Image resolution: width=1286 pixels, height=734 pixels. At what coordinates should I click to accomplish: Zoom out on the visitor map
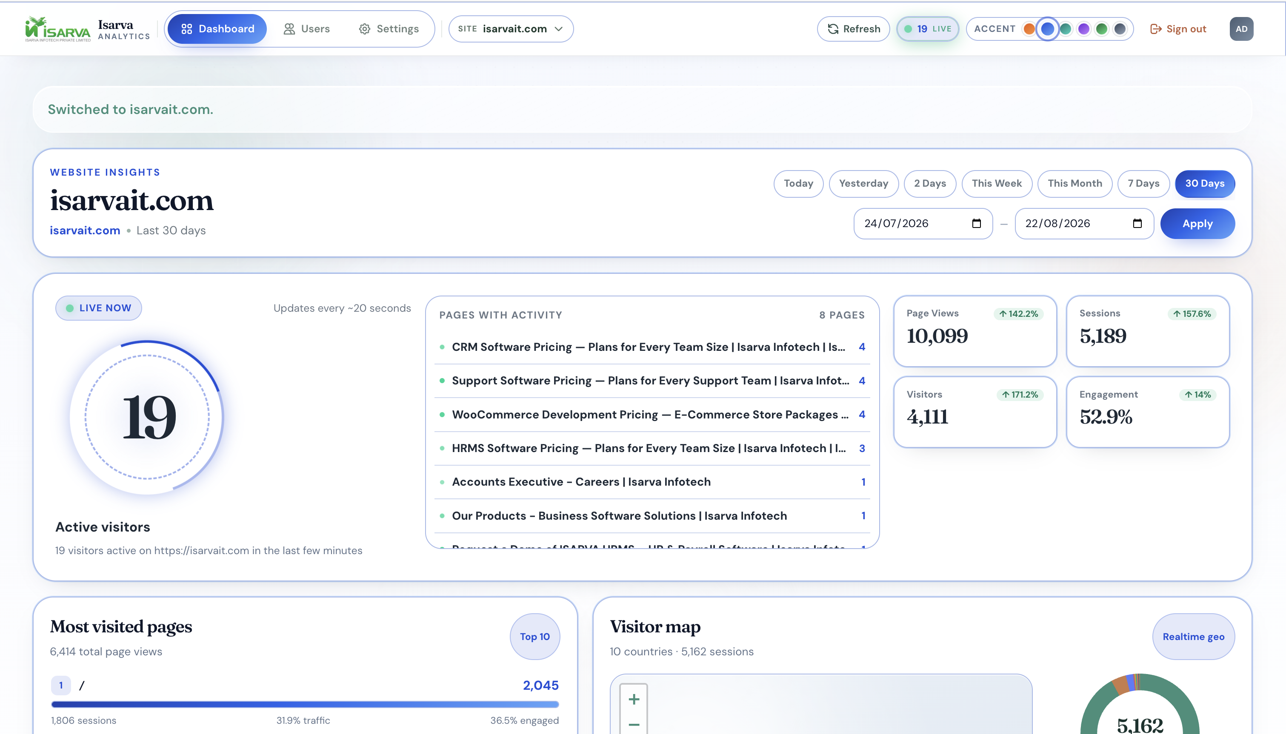[x=634, y=724]
